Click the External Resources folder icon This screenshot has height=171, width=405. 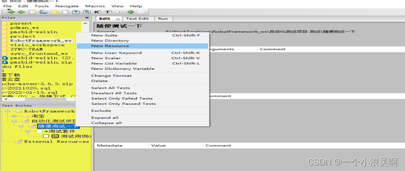19,142
